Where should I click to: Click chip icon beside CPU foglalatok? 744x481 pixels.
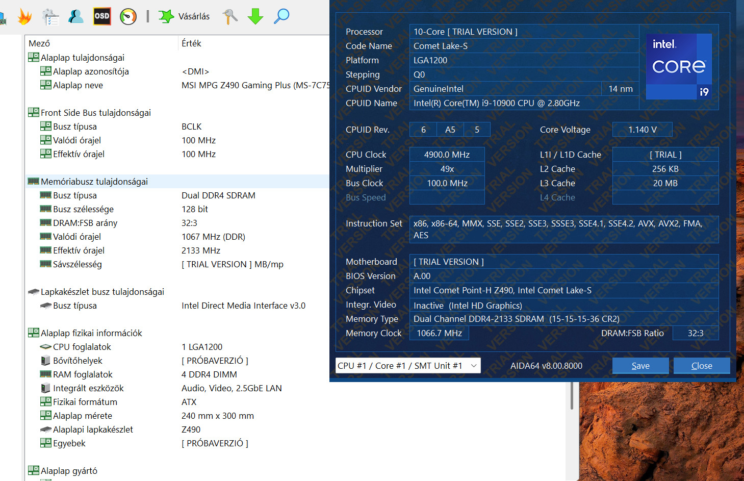tap(46, 347)
